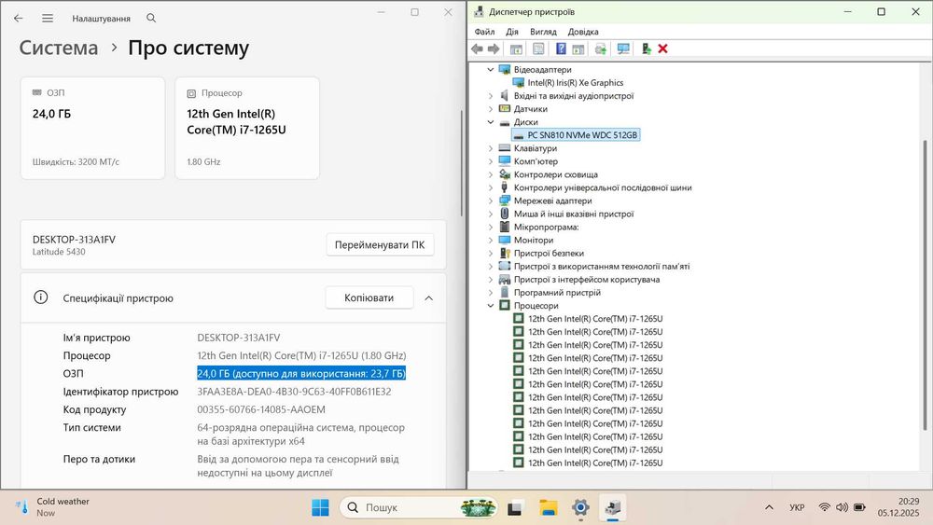Expand Вхідні та вихідні аудіопристрої node
The width and height of the screenshot is (933, 525).
pos(491,96)
